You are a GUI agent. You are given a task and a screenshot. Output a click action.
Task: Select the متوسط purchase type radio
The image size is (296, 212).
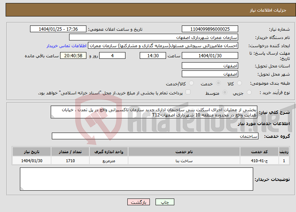225,92
